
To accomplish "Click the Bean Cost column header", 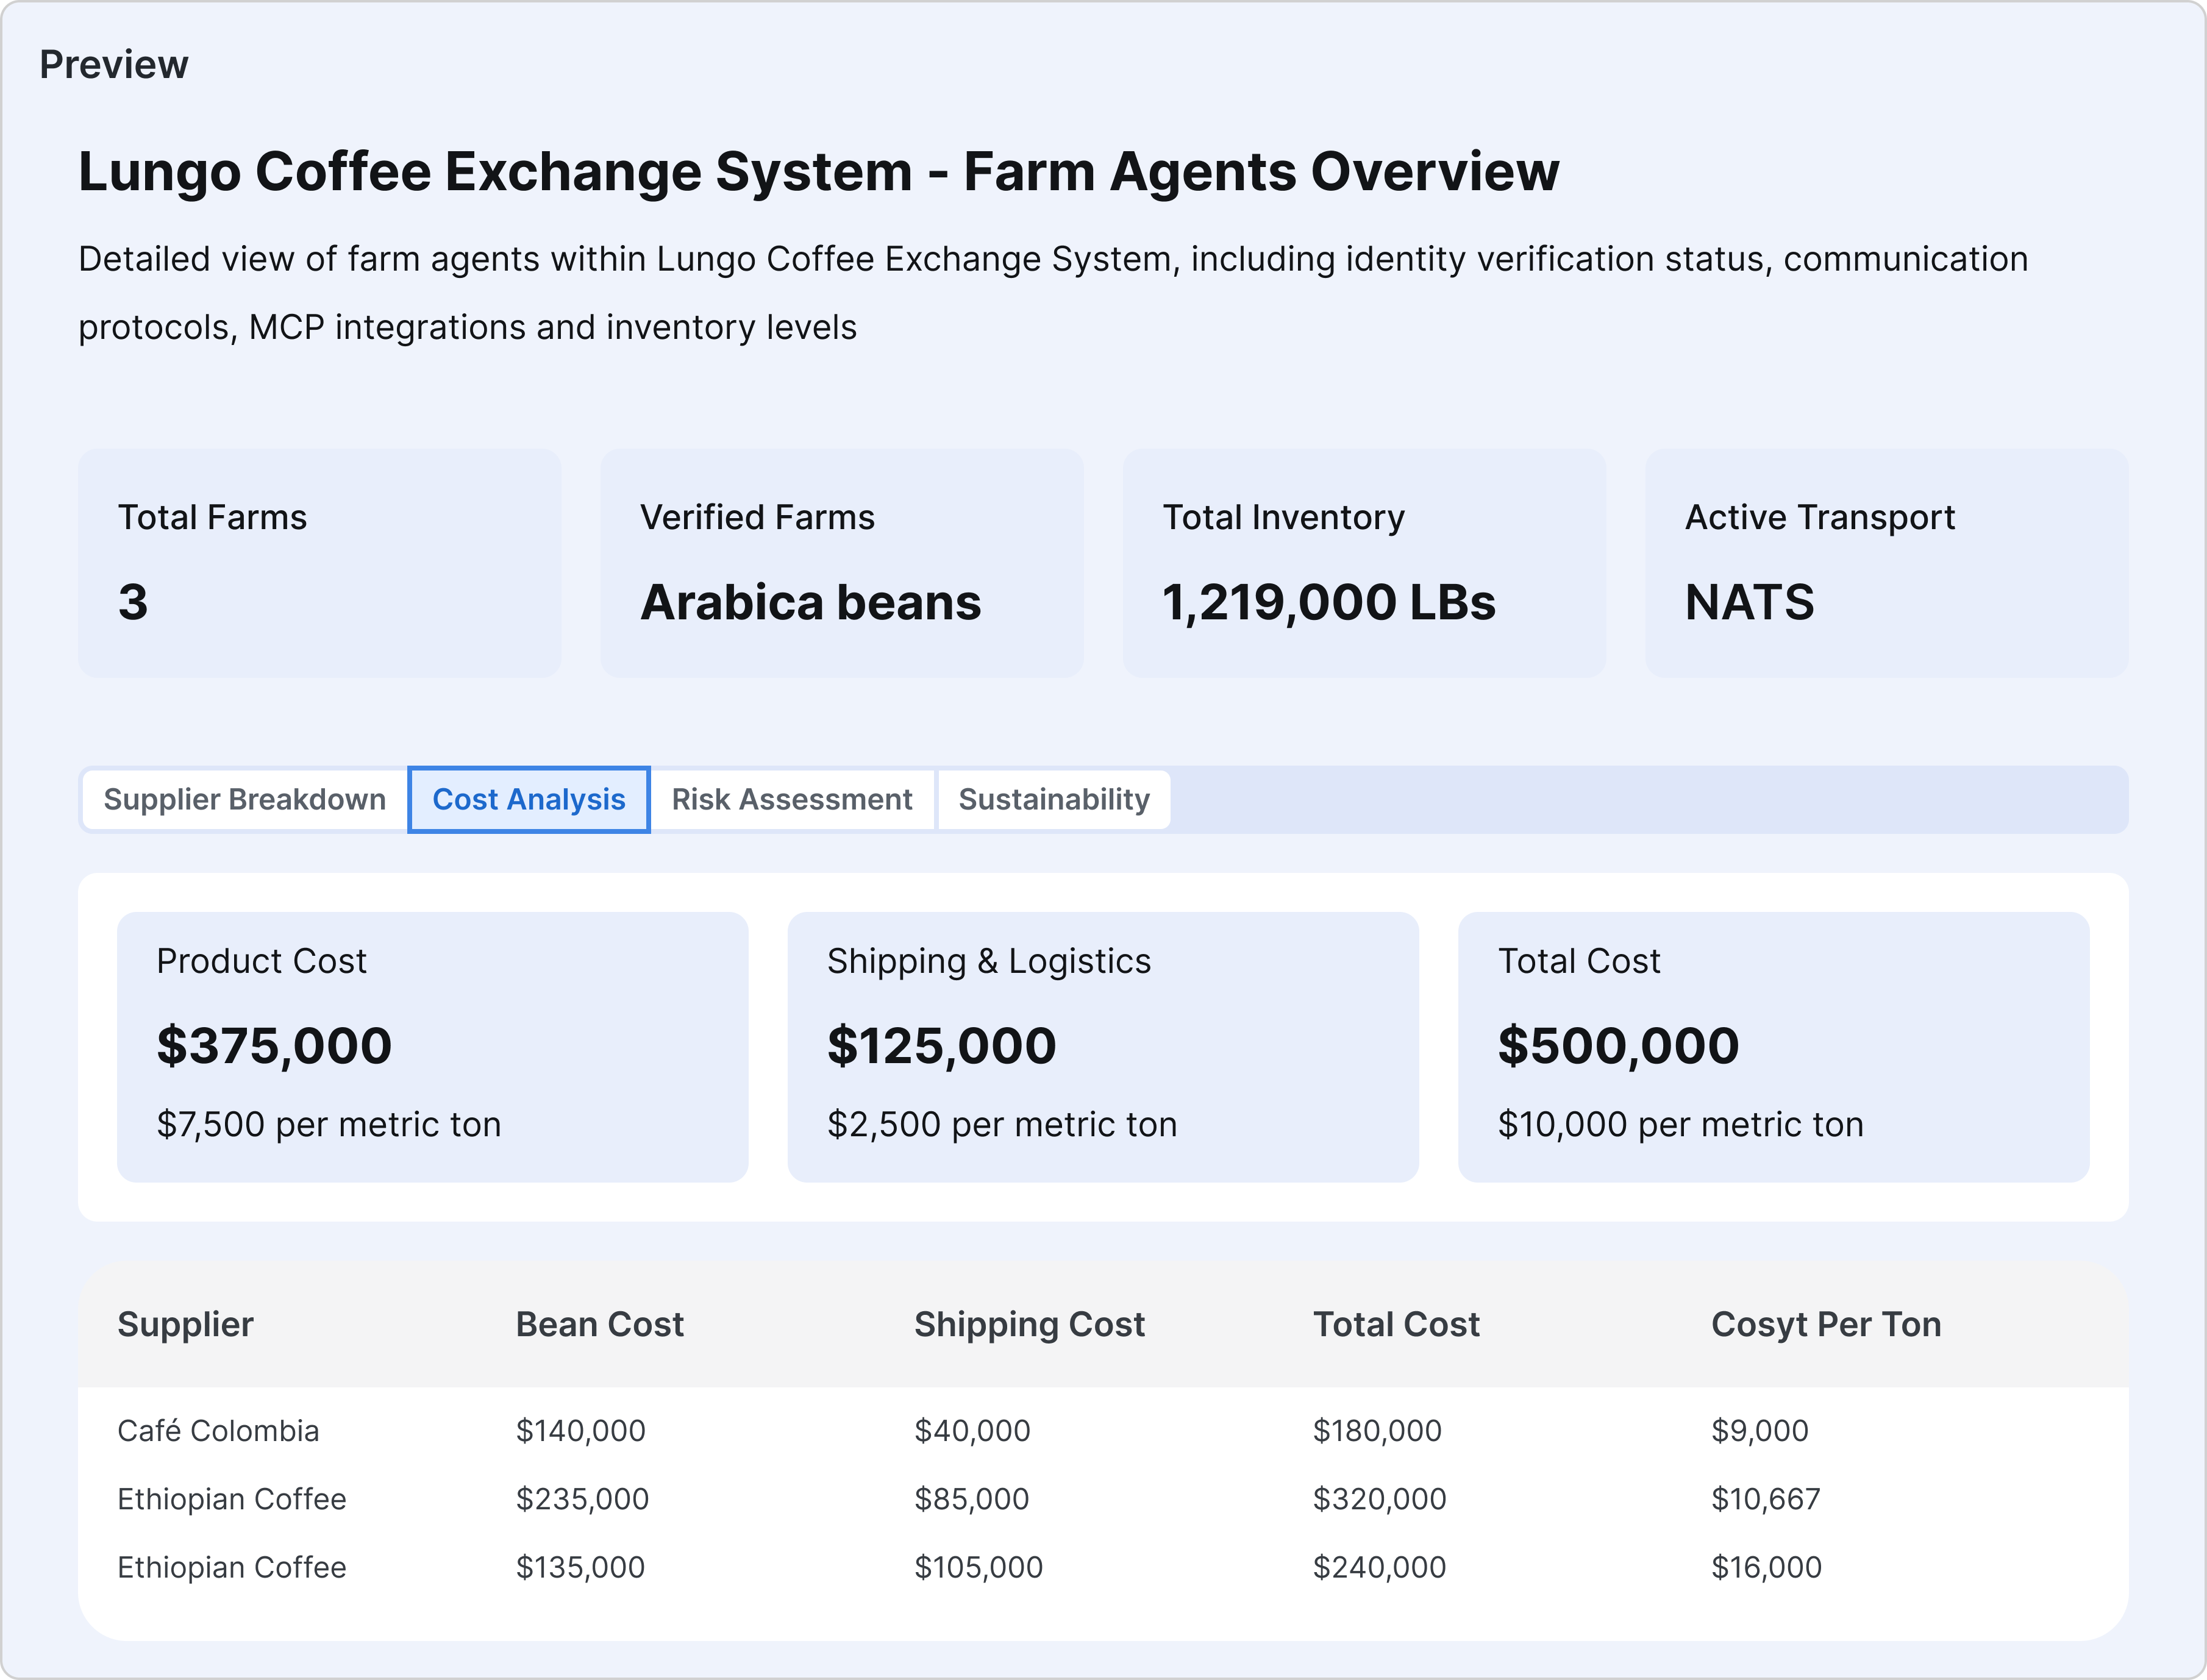I will (599, 1324).
